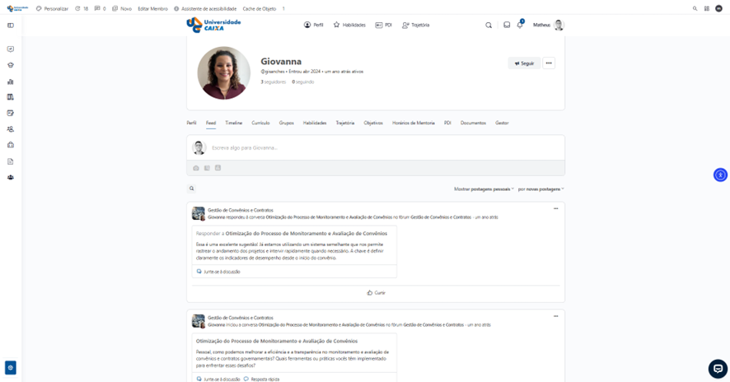Viewport: 730px width, 382px height.
Task: Search the feed with magnifier icon
Action: click(192, 189)
